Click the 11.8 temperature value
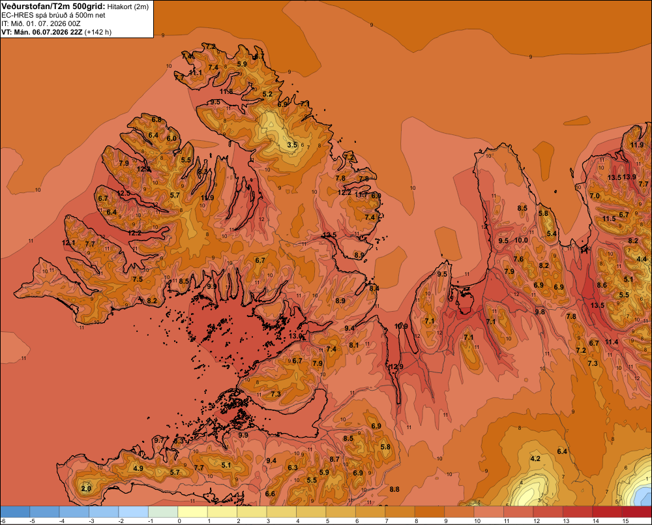 click(227, 91)
